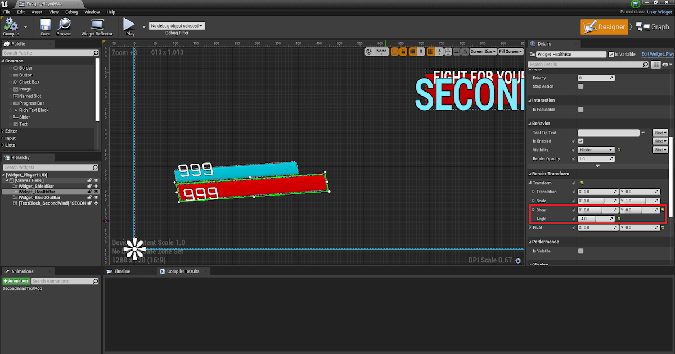Viewport: 675px width, 354px height.
Task: Toggle visibility of Widget_ShieldBar in Hierarchy
Action: (x=94, y=186)
